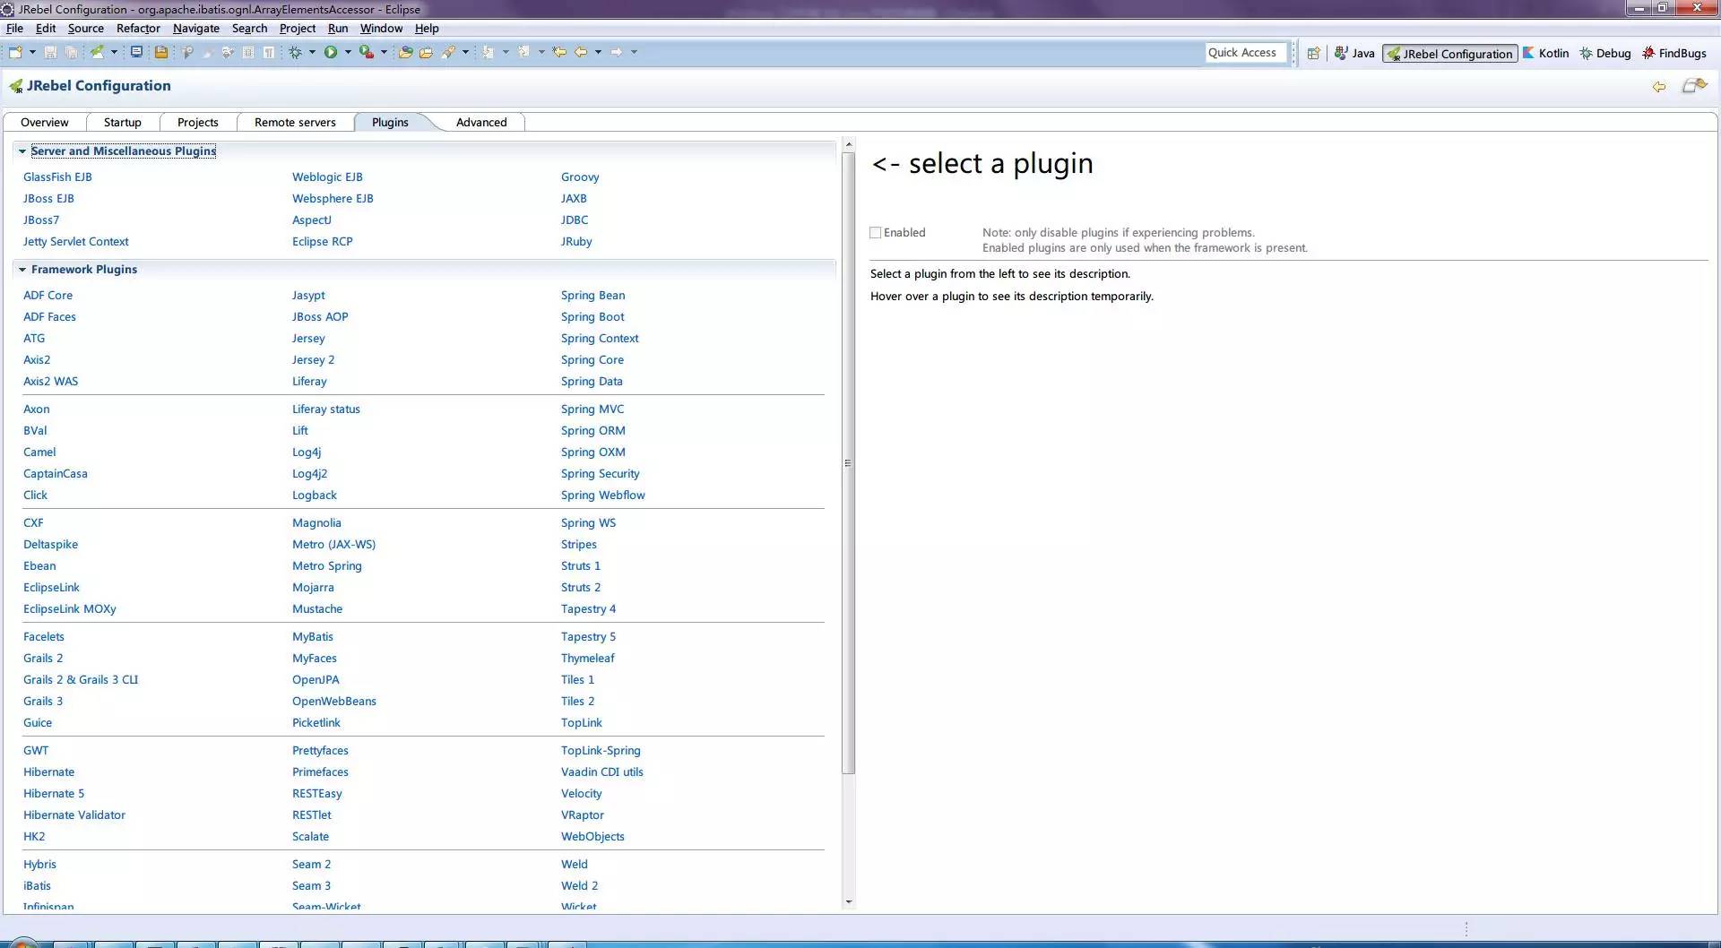Viewport: 1721px width, 948px height.
Task: Click the Open Perspective icon
Action: (1313, 53)
